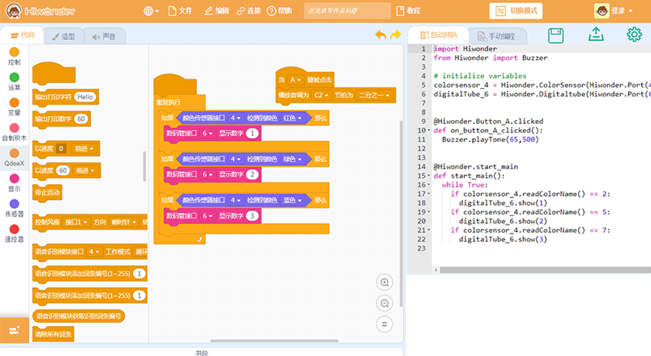The width and height of the screenshot is (651, 356).
Task: Select the 变量 variables category
Action: [x=14, y=107]
